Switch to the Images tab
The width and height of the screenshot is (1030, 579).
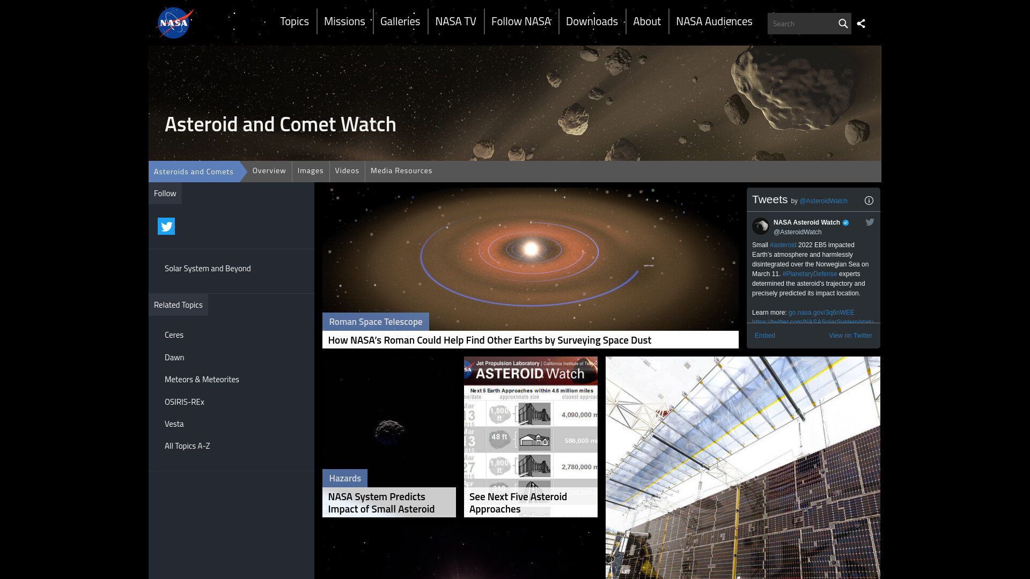tap(311, 171)
